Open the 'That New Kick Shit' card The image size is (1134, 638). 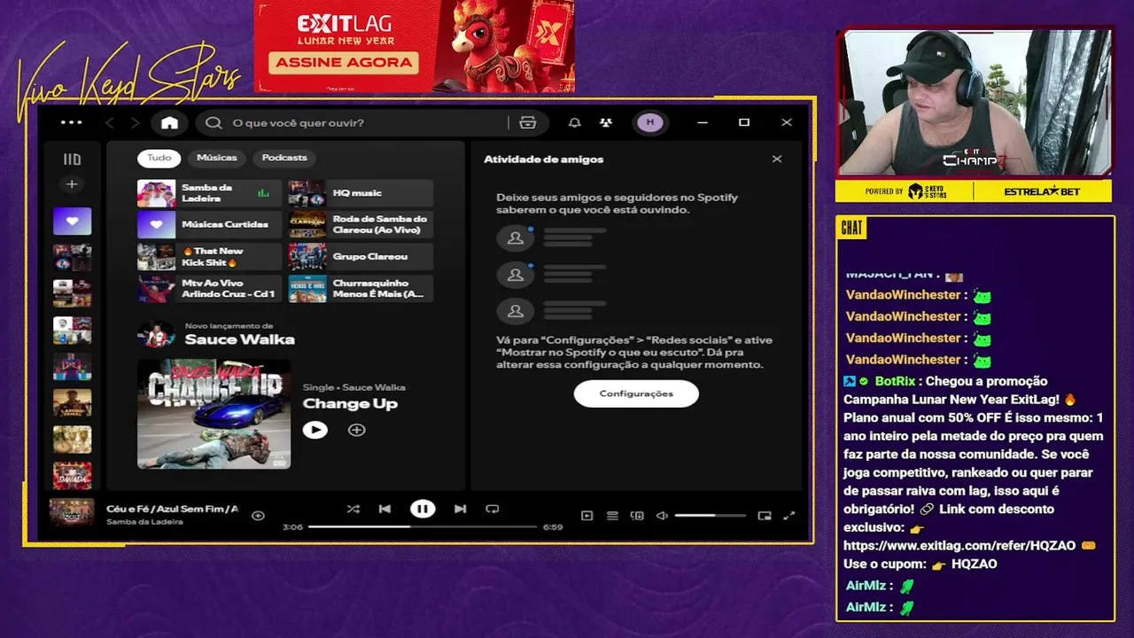click(x=209, y=257)
